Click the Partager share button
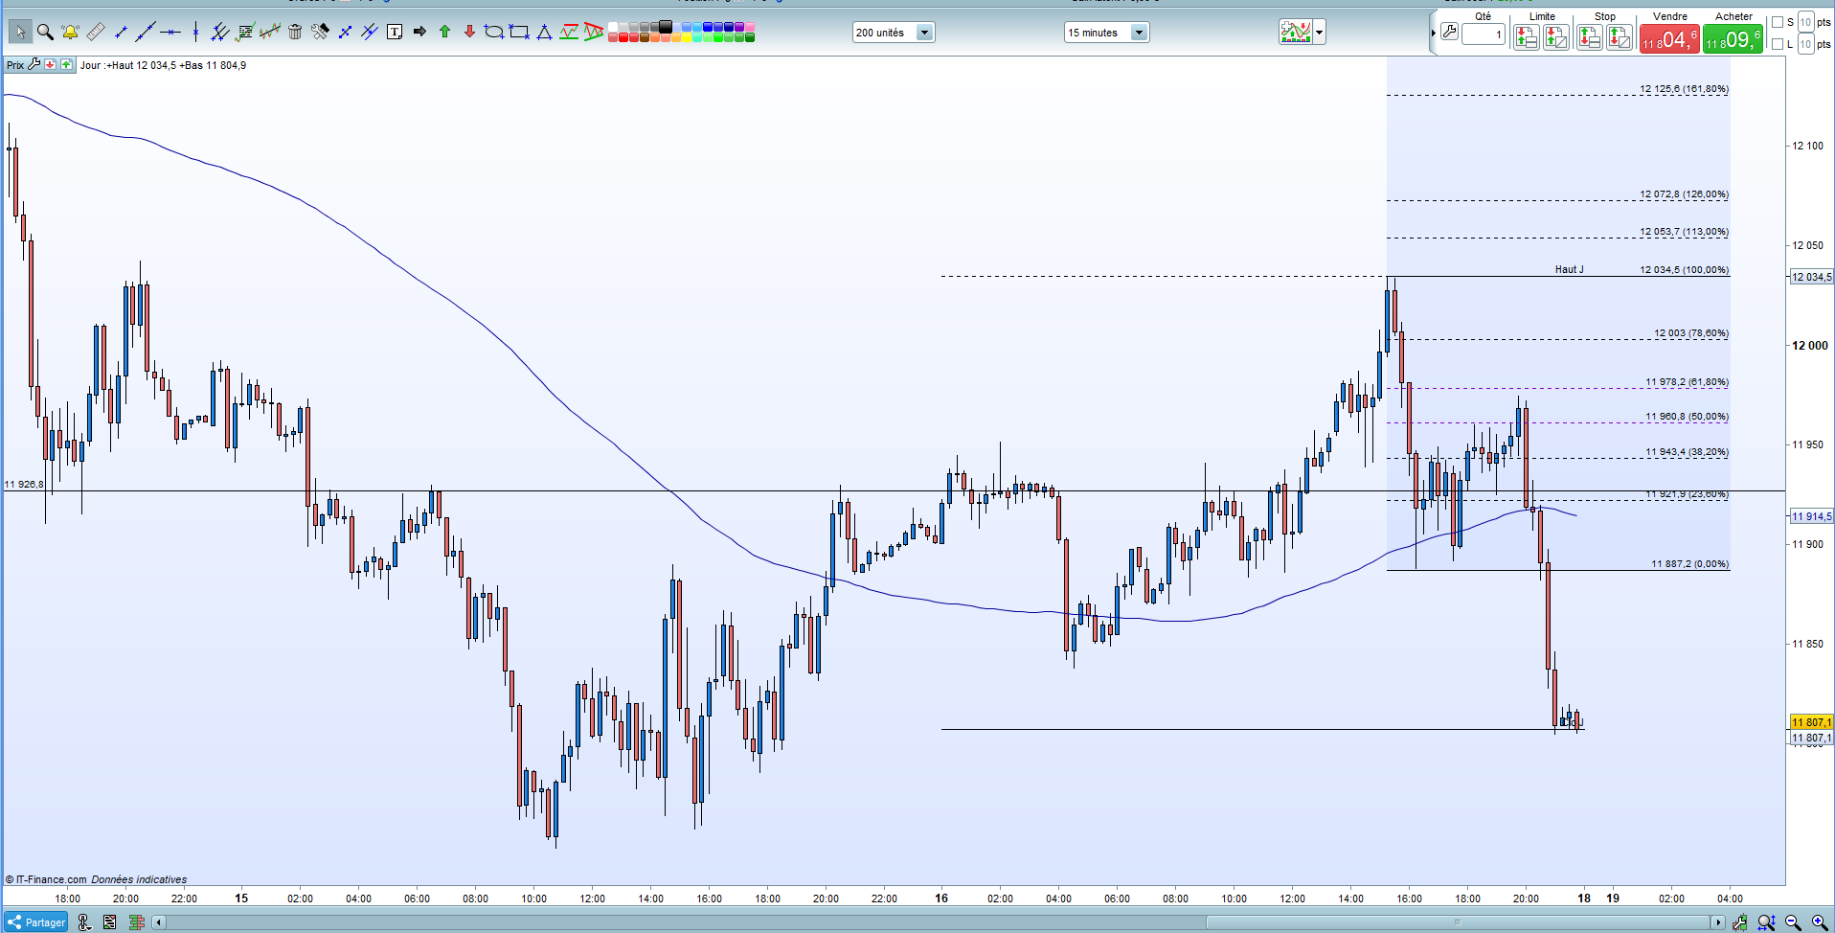 (36, 922)
